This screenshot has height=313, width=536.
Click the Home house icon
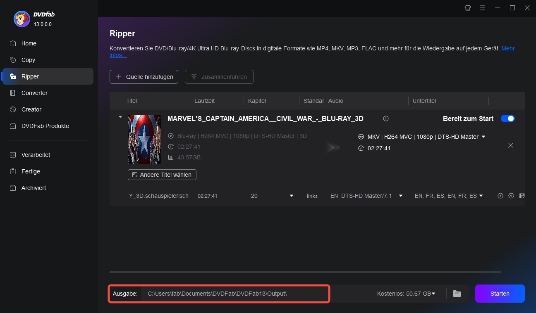click(13, 43)
